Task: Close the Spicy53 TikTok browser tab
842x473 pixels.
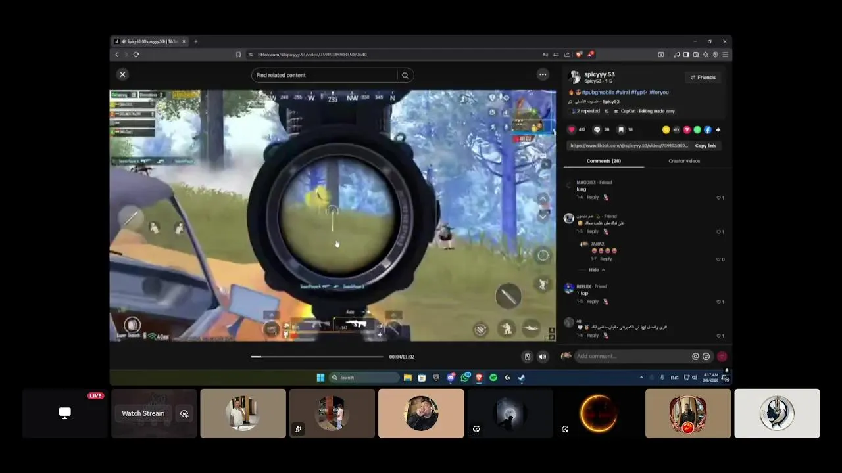Action: point(184,41)
